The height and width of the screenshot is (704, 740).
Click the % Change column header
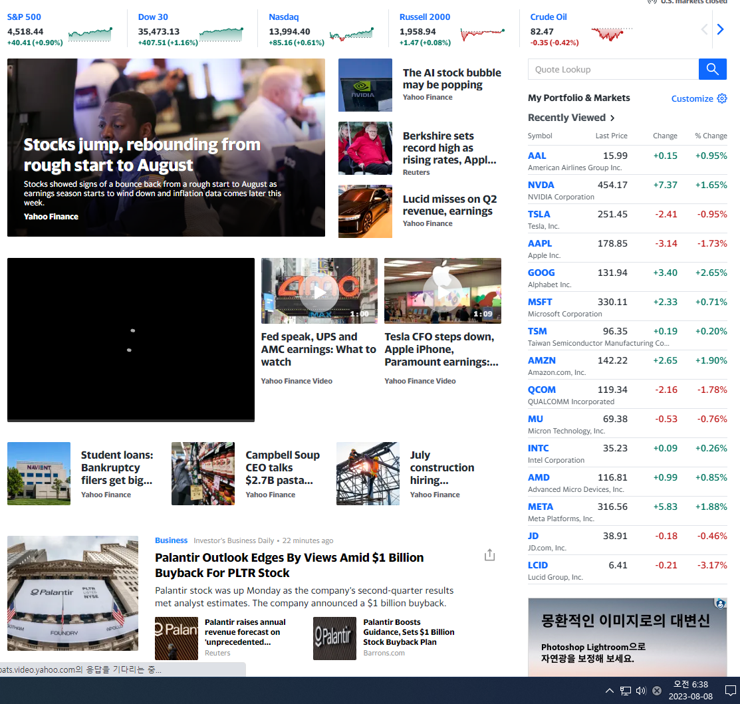(x=711, y=136)
